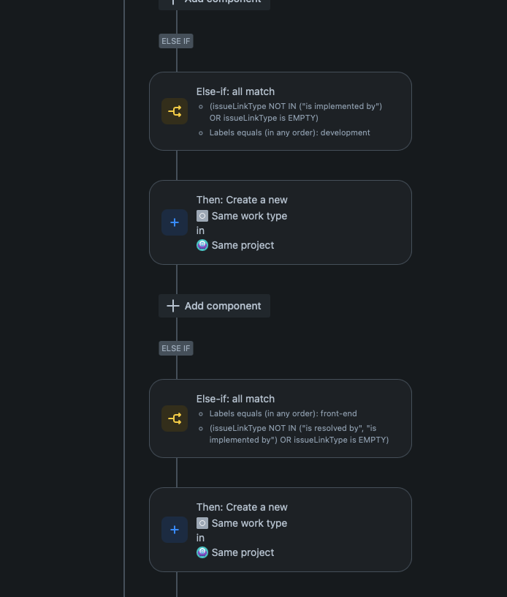Click the Same project globe icon in the first Then block
507x597 pixels.
pos(202,245)
